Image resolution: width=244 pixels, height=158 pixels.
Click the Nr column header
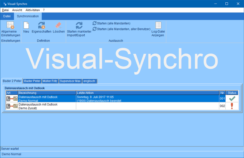point(222,93)
